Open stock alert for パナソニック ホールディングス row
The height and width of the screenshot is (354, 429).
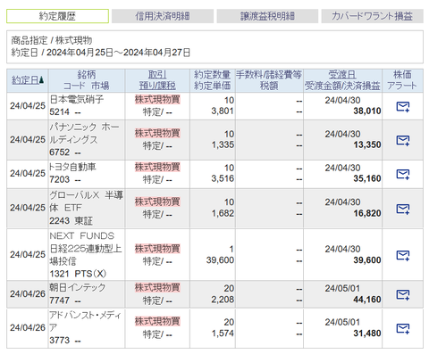403,140
